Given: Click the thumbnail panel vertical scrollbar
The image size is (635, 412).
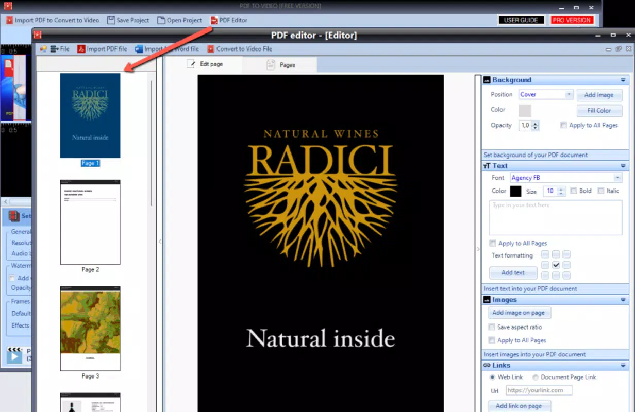Looking at the screenshot, I should pos(151,144).
